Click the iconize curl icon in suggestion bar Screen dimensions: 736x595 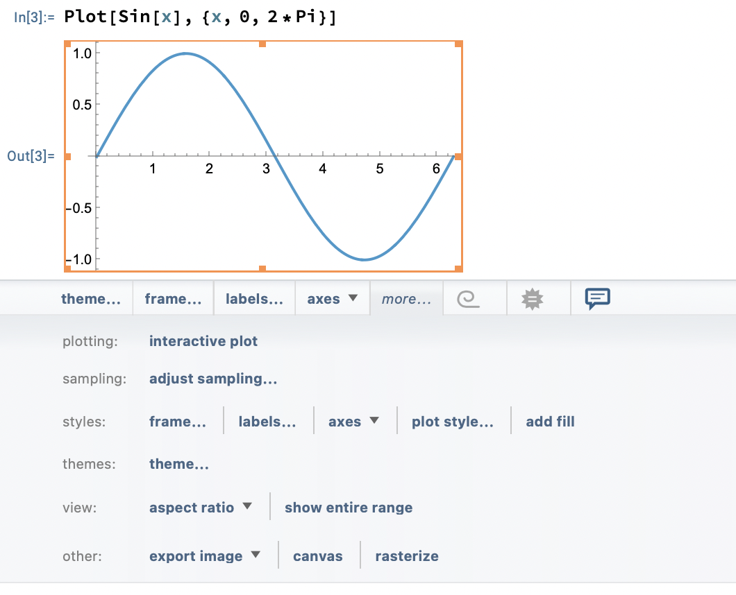475,298
